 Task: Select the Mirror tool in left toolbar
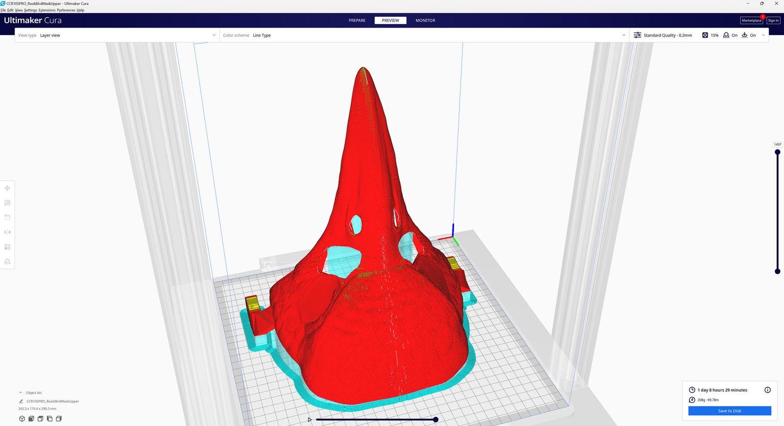coord(7,232)
